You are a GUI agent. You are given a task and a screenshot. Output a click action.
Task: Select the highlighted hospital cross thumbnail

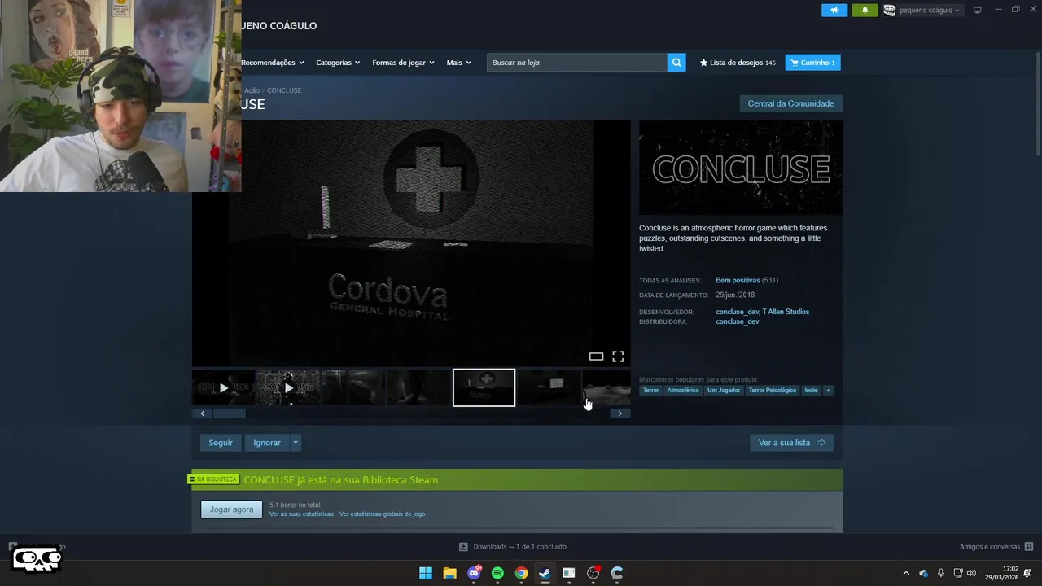click(484, 387)
